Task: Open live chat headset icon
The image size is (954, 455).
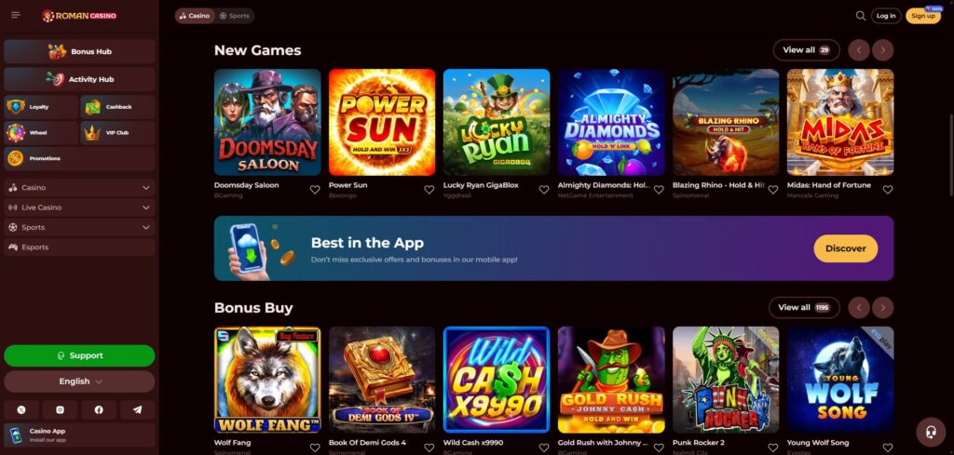Action: 931,432
